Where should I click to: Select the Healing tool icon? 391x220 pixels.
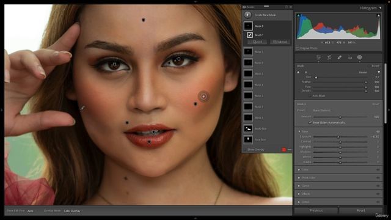click(340, 57)
